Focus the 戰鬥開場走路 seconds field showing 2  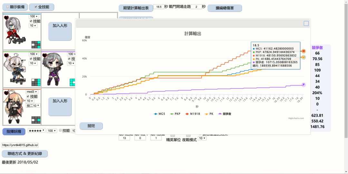(196, 7)
